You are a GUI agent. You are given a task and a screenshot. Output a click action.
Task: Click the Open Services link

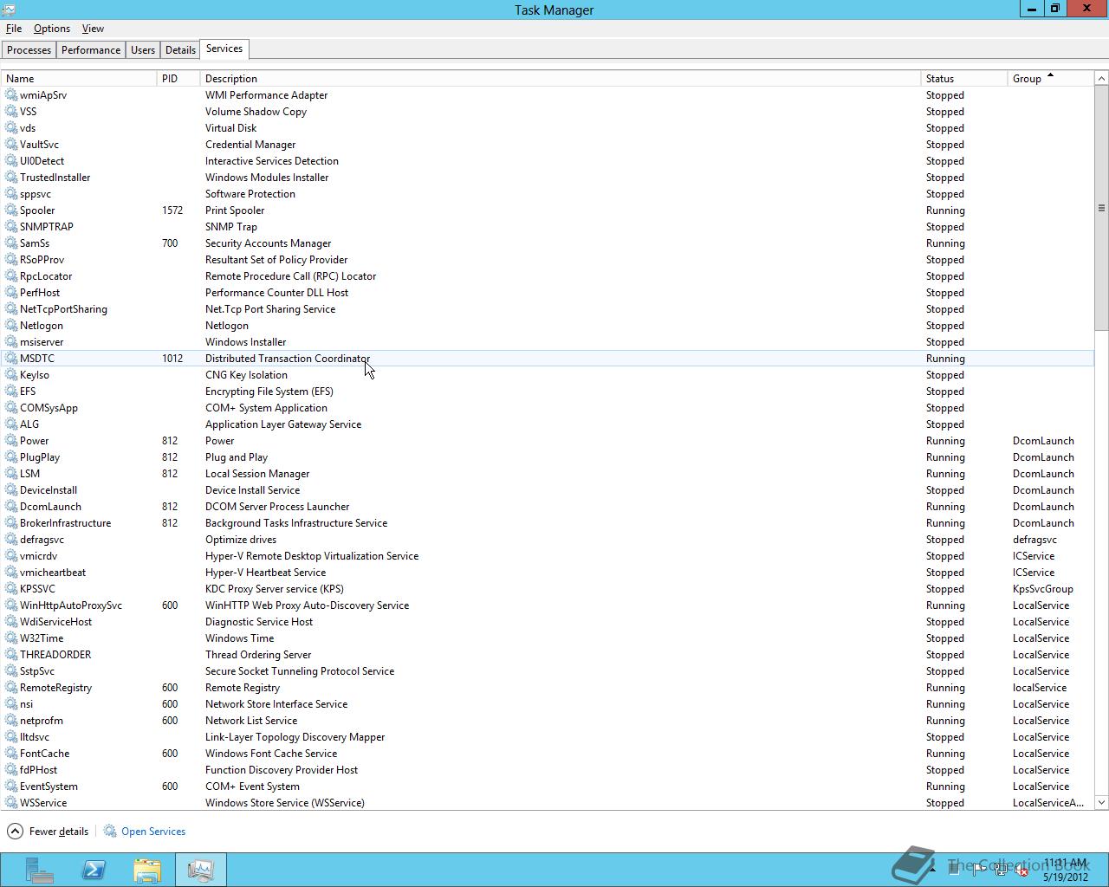pyautogui.click(x=153, y=832)
